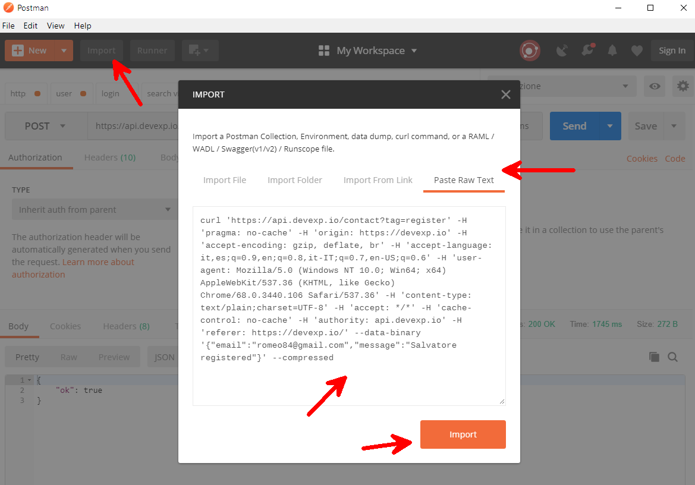Switch to Import From Link tab
Screen dimensions: 695x485
(378, 180)
